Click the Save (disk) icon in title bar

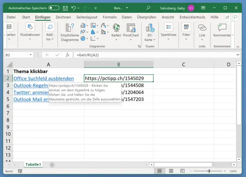pos(65,8)
